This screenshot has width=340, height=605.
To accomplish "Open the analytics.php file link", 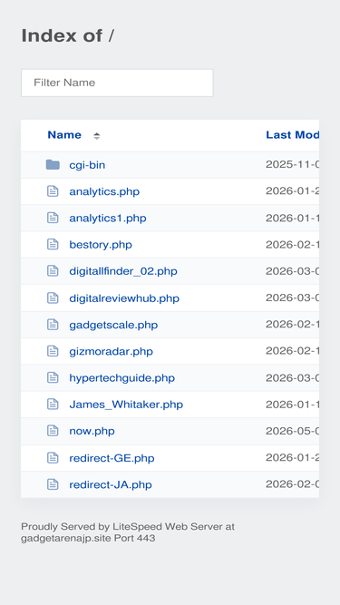I will click(x=104, y=191).
